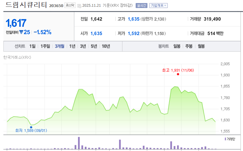Open the 기업개요 dropdown
The height and width of the screenshot is (151, 243).
(x=159, y=6)
